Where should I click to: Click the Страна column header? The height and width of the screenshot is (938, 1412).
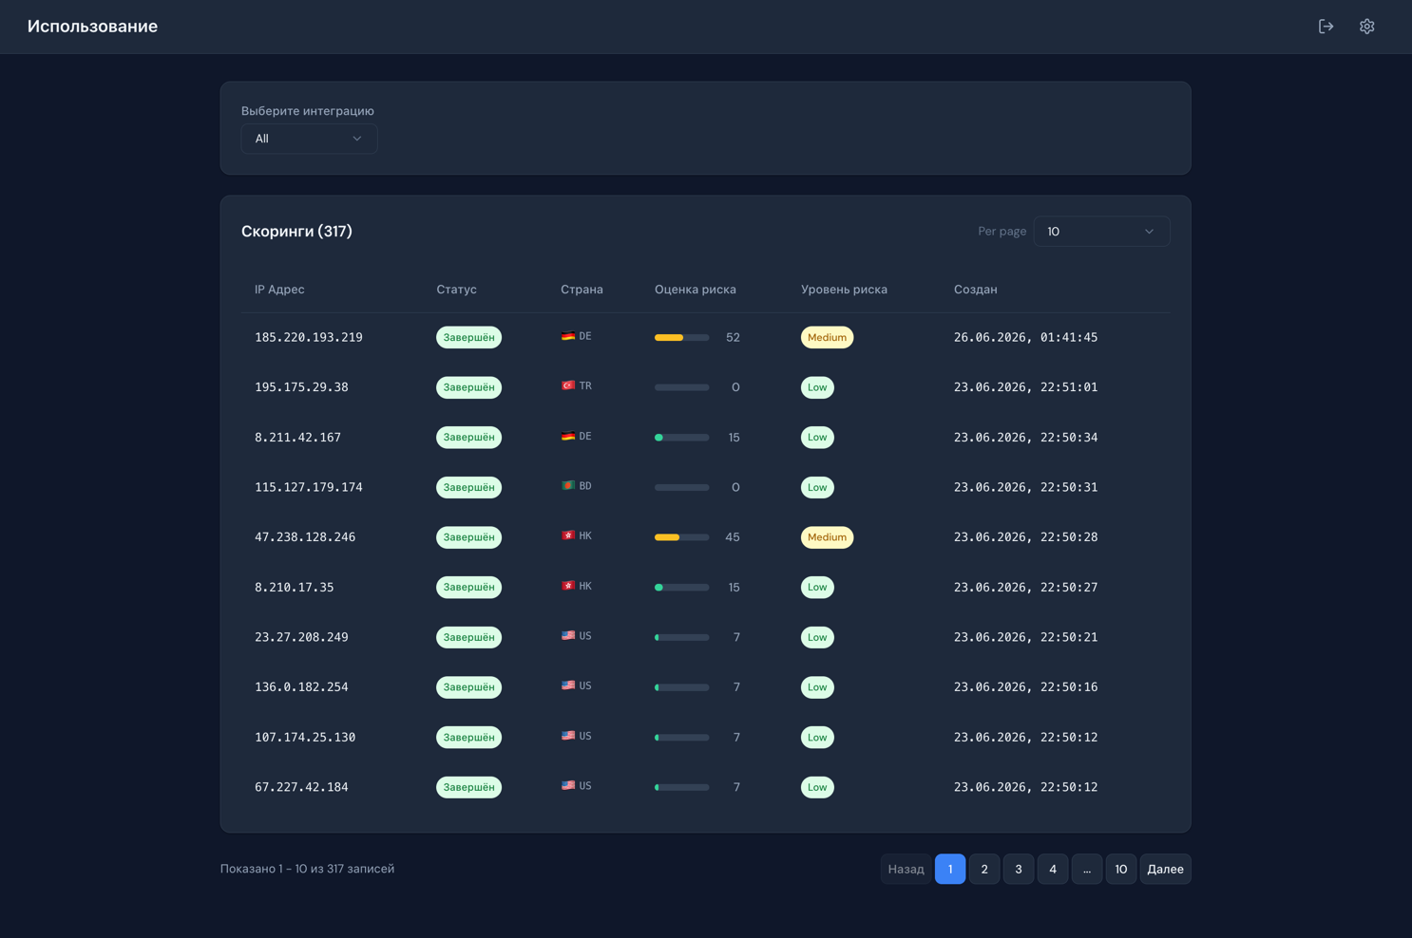tap(582, 290)
